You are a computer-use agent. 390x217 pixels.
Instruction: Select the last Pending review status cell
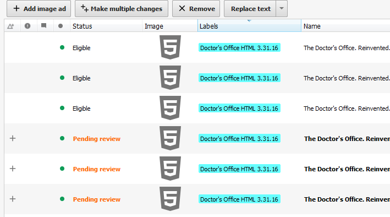[x=96, y=199]
